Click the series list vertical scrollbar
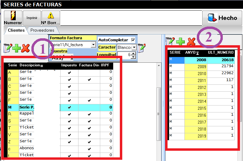The image size is (243, 161). click(158, 114)
